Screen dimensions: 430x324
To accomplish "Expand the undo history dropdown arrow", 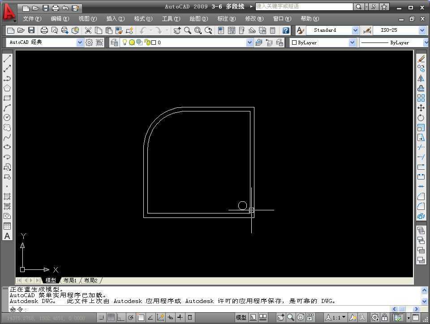I will point(151,30).
